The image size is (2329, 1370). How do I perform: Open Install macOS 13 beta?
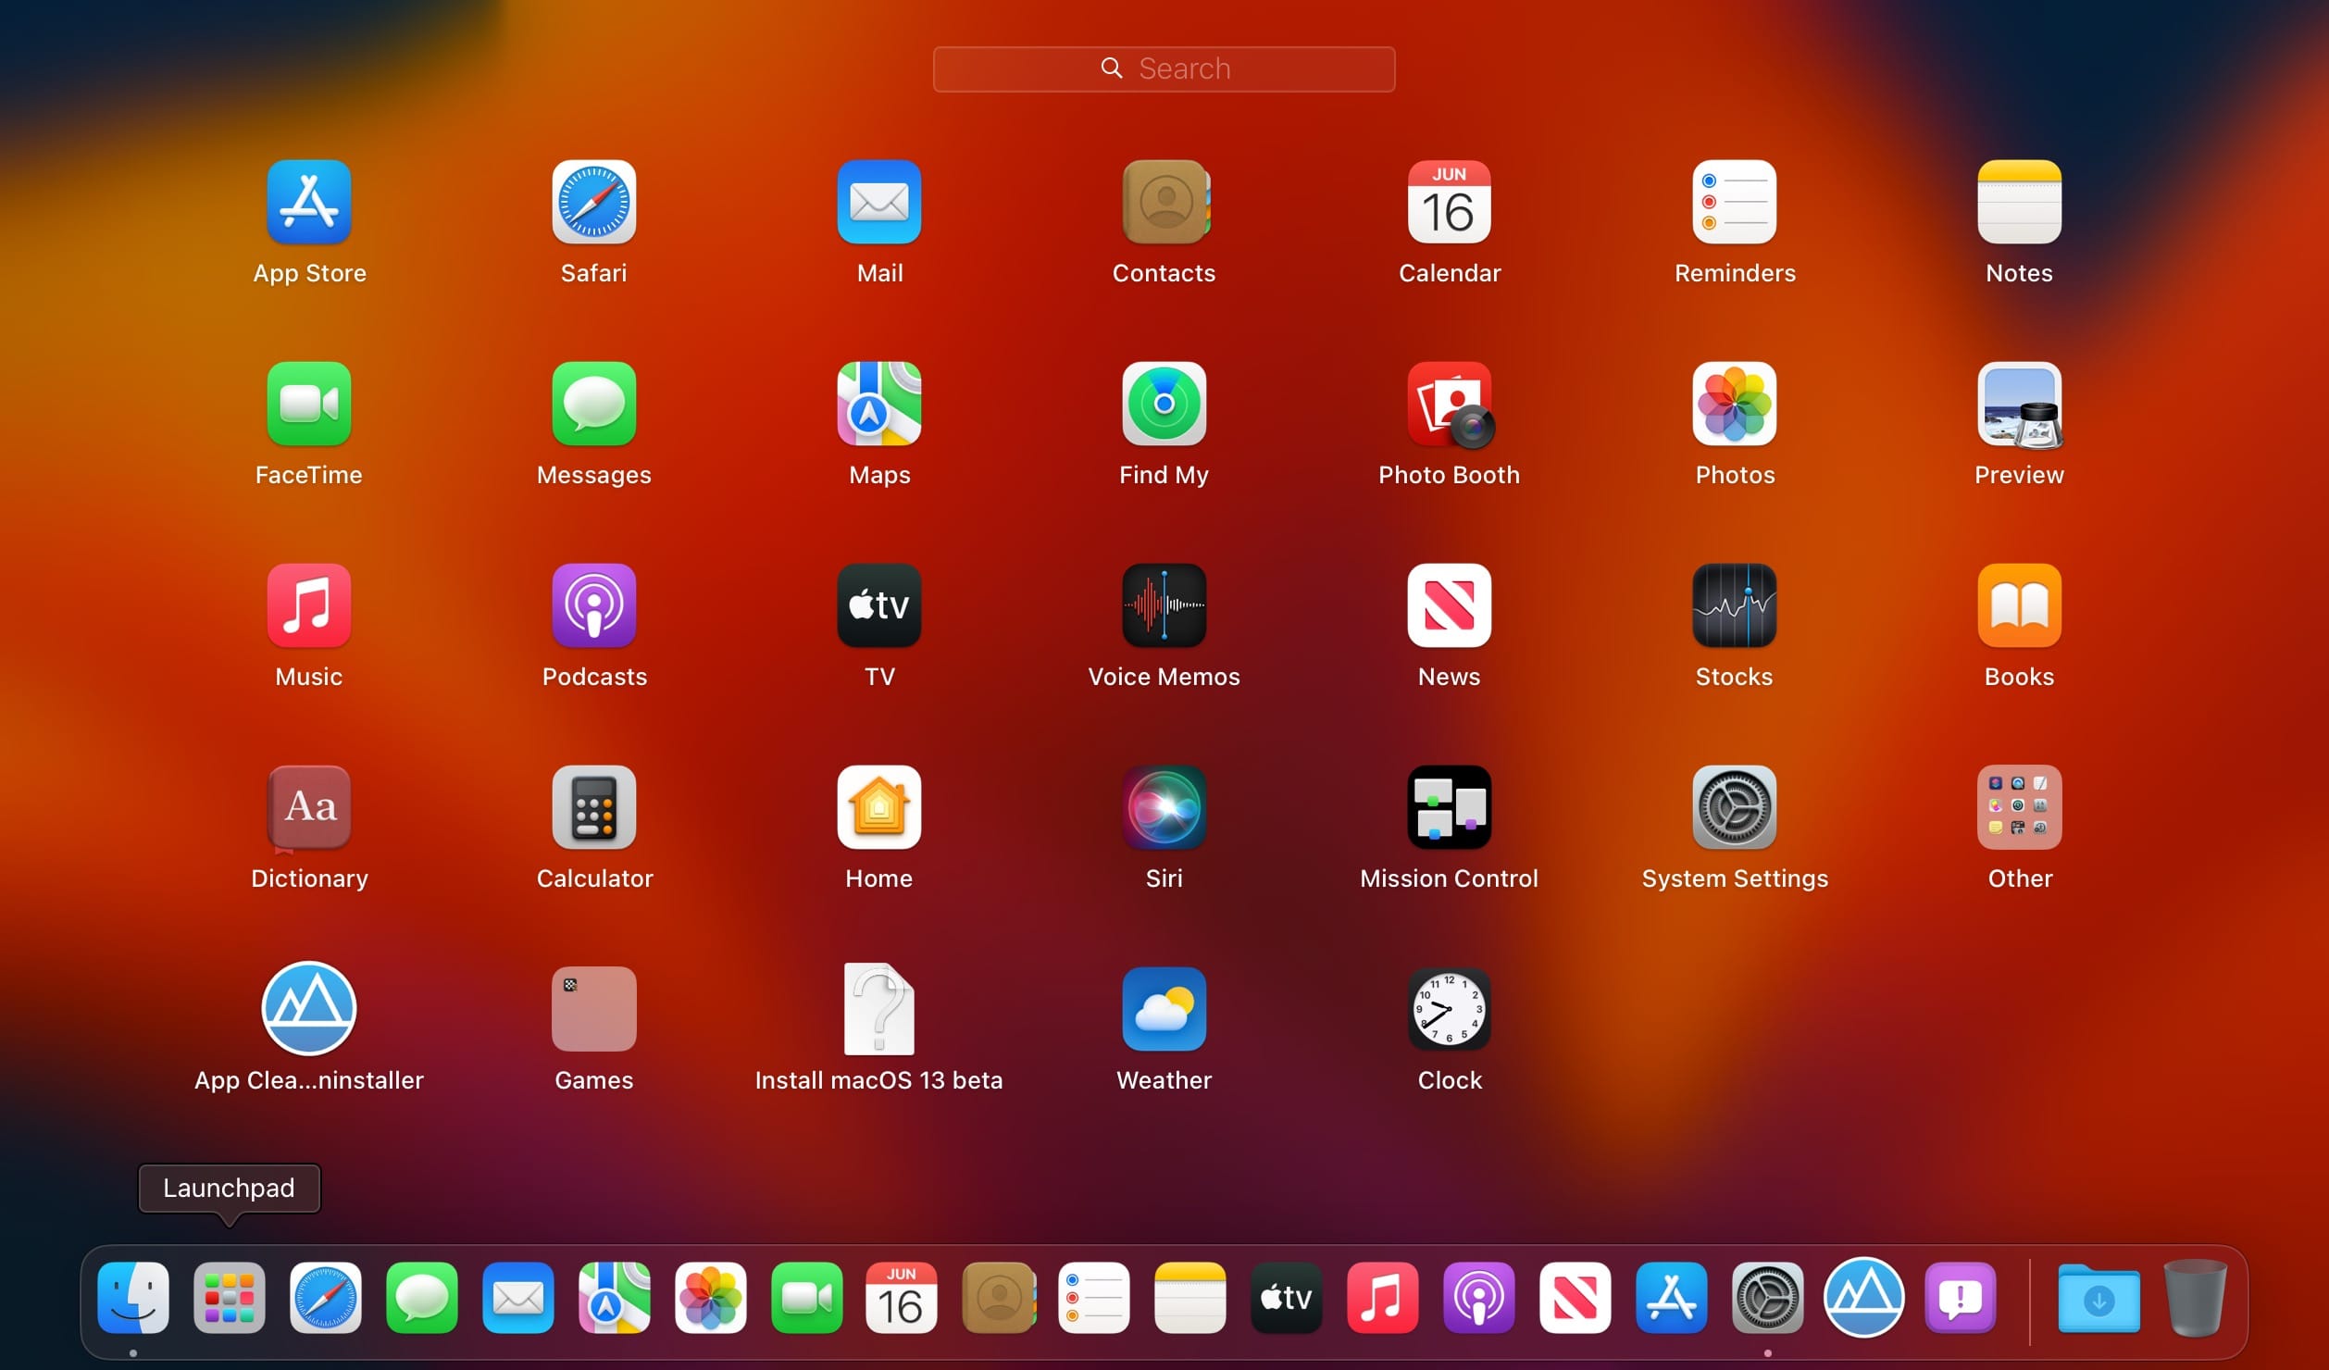[878, 1010]
